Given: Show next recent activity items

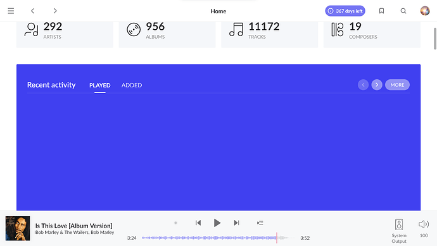Looking at the screenshot, I should click(377, 85).
